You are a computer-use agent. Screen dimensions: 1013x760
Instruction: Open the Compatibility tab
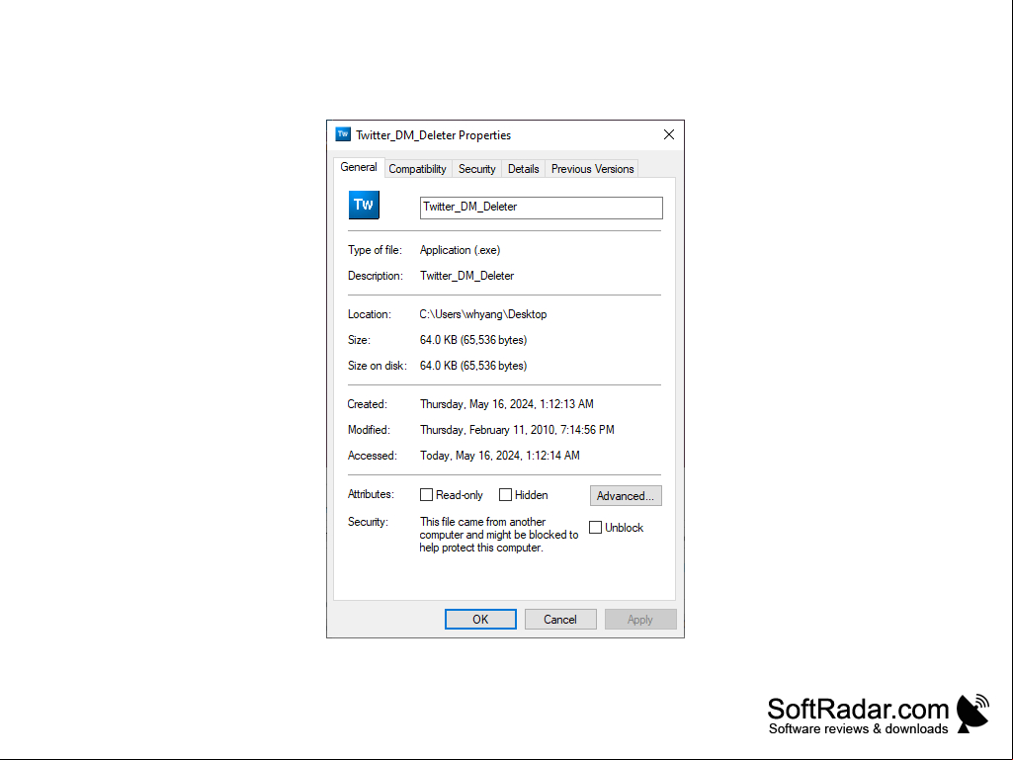417,169
